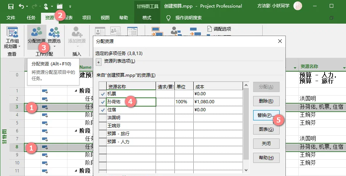This screenshot has width=346, height=176.
Task: Close the 分配资源 dialog with X
Action: 280,41
